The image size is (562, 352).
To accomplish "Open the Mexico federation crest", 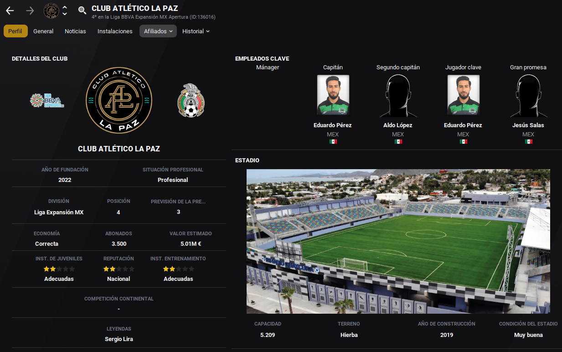I will pyautogui.click(x=191, y=100).
